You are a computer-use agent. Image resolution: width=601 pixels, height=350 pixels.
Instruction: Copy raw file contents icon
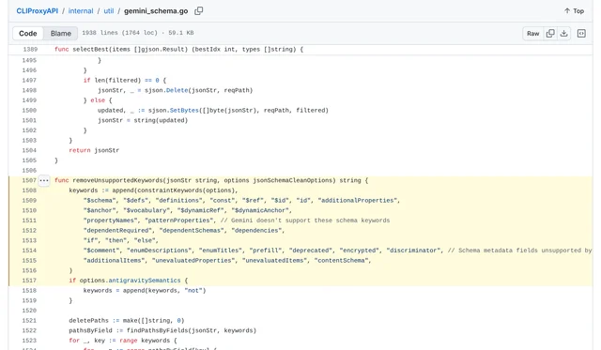(x=550, y=34)
